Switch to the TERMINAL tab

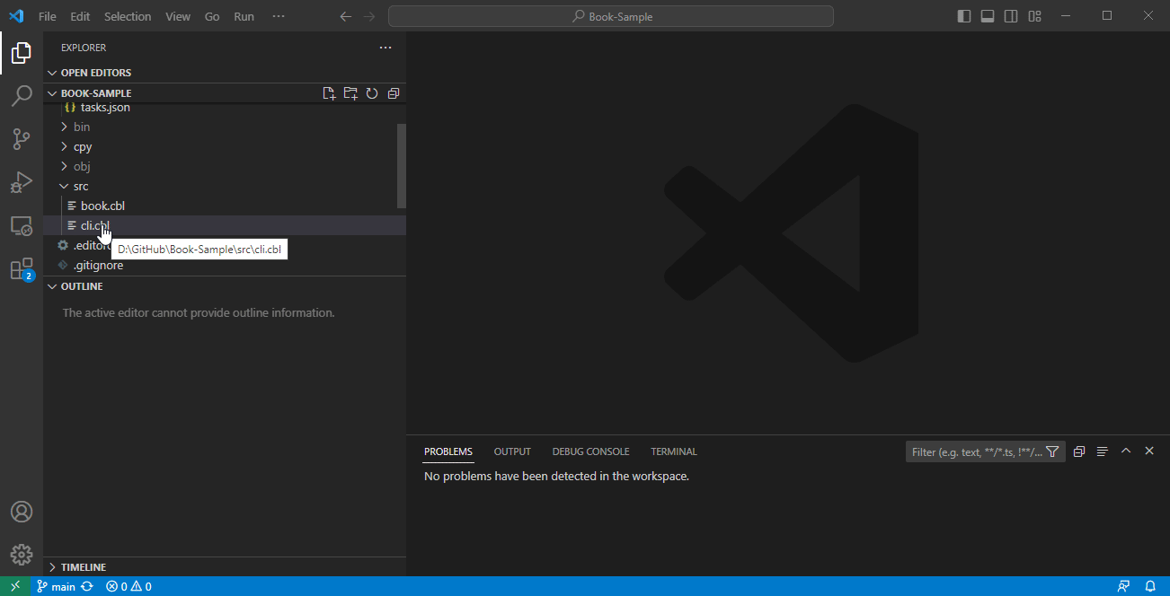tap(673, 451)
